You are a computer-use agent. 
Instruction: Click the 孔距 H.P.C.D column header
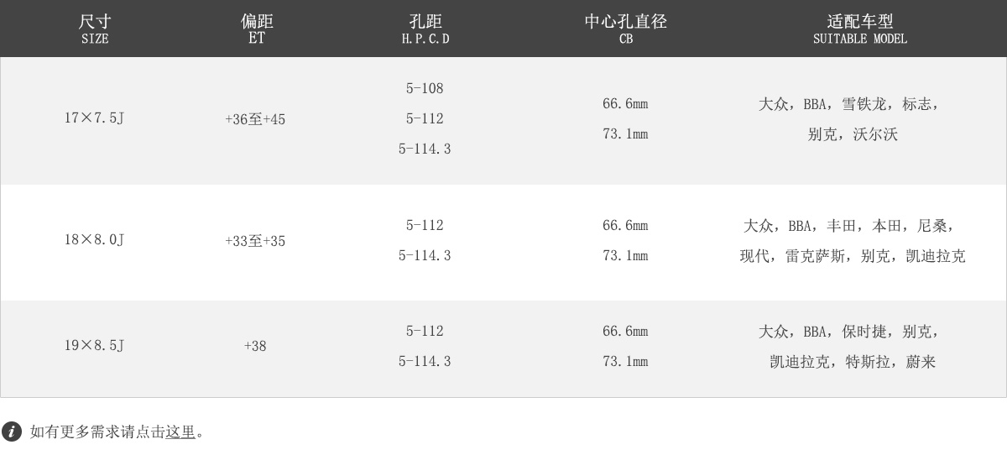[425, 29]
